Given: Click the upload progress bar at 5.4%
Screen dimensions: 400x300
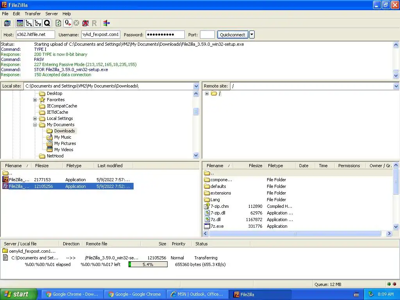Looking at the screenshot, I should 148,264.
